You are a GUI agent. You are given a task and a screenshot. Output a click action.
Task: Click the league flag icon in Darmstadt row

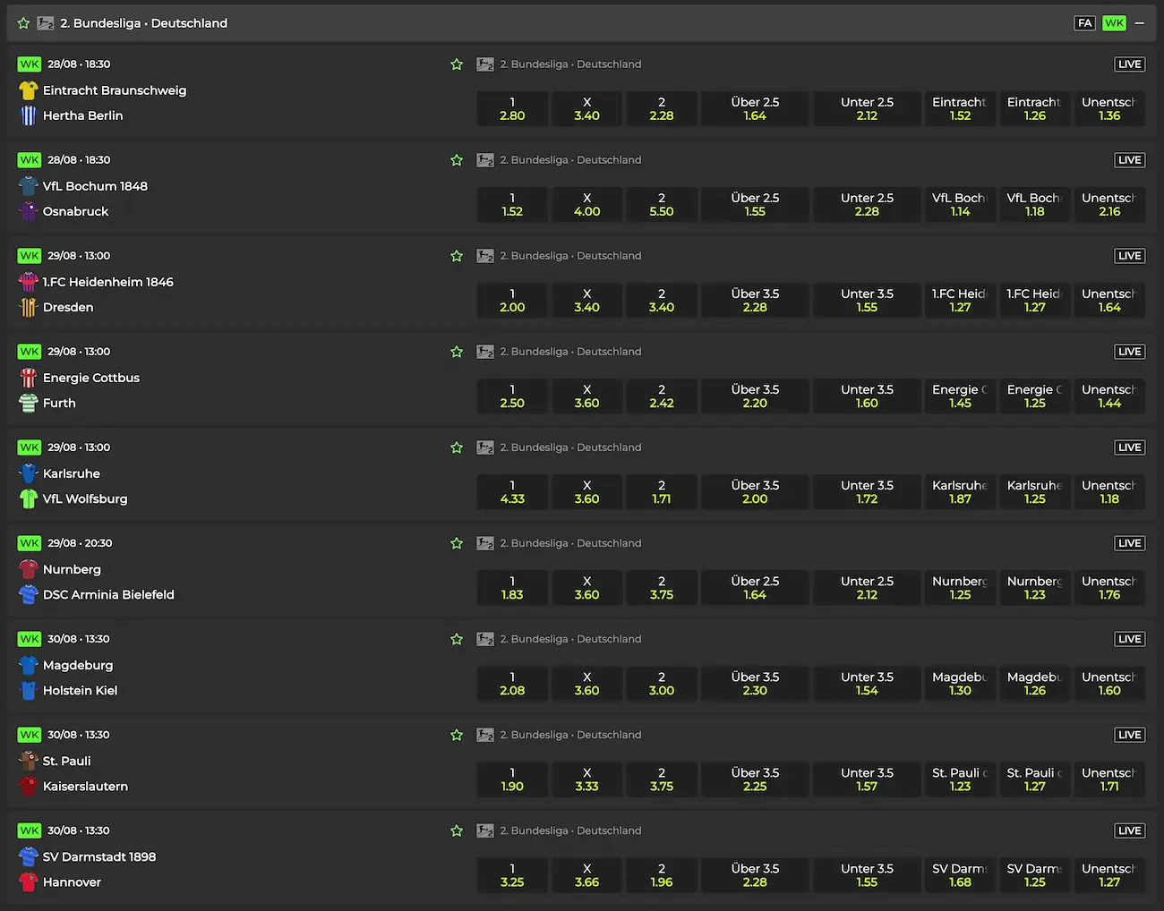point(485,830)
